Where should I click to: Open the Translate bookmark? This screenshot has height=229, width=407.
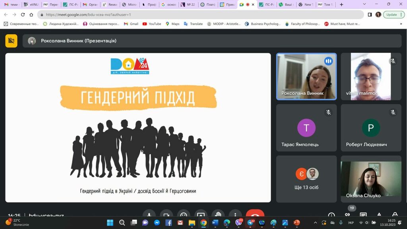click(193, 24)
